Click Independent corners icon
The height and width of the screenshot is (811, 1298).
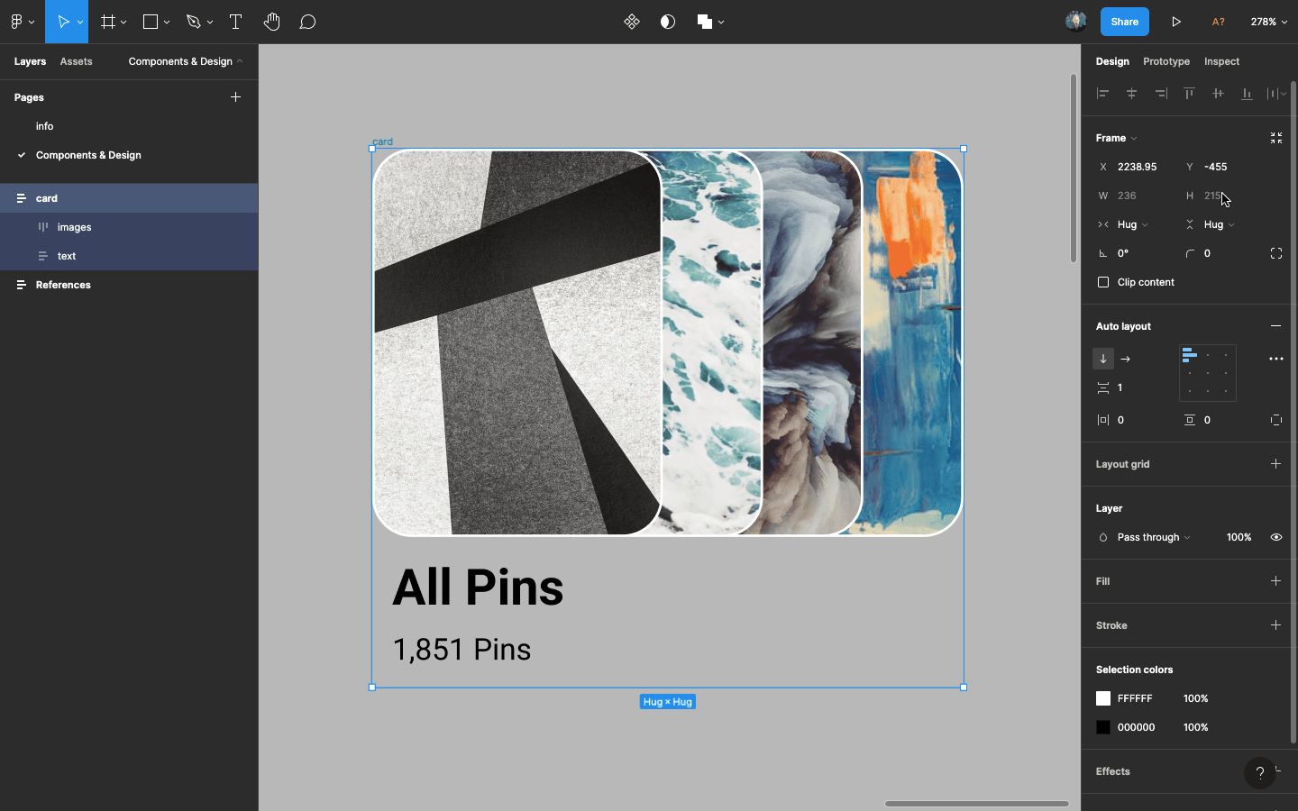[1276, 253]
